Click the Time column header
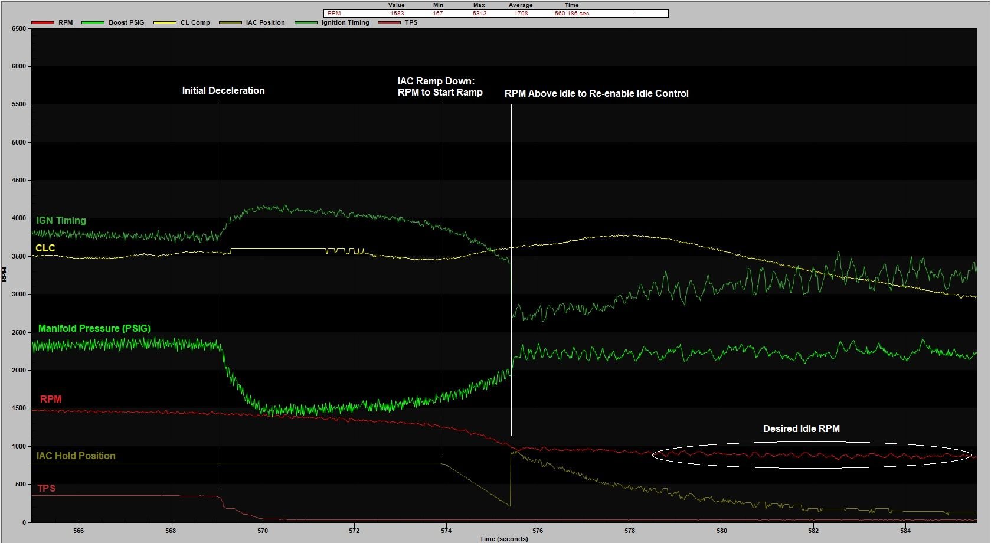 coord(571,5)
